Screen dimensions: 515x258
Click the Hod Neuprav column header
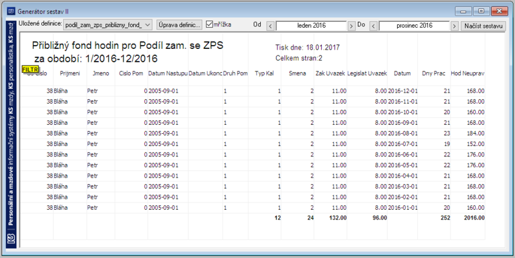click(x=467, y=73)
